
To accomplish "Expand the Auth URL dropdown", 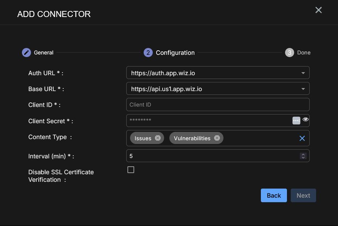I will point(303,73).
